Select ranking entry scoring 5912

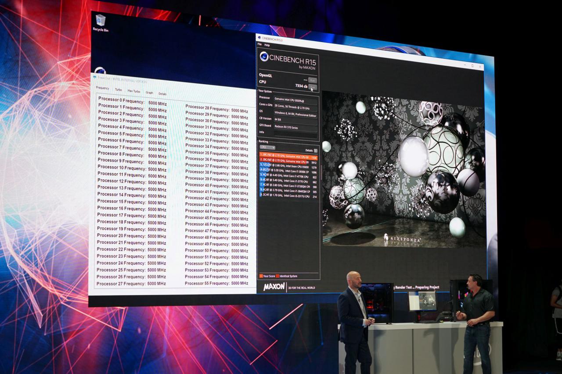[x=288, y=161]
